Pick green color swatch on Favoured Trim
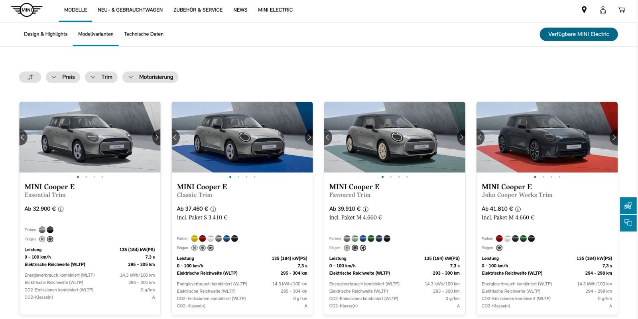This screenshot has height=319, width=638. [371, 239]
